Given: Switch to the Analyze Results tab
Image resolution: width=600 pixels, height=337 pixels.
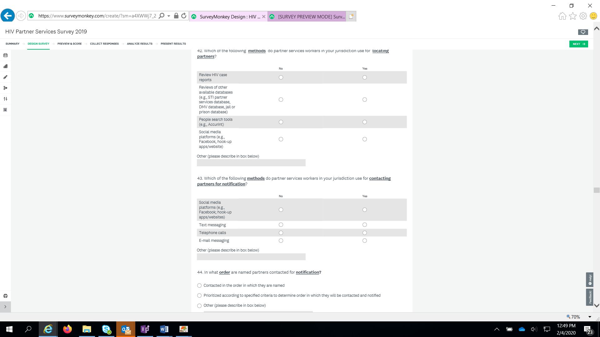Looking at the screenshot, I should [139, 44].
